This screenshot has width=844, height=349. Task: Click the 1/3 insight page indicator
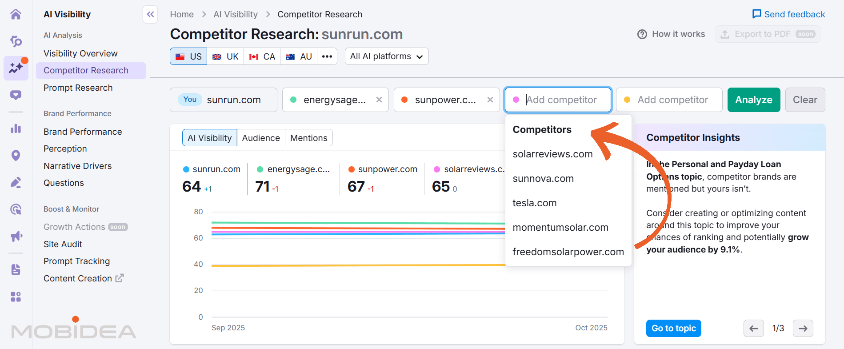click(x=778, y=329)
